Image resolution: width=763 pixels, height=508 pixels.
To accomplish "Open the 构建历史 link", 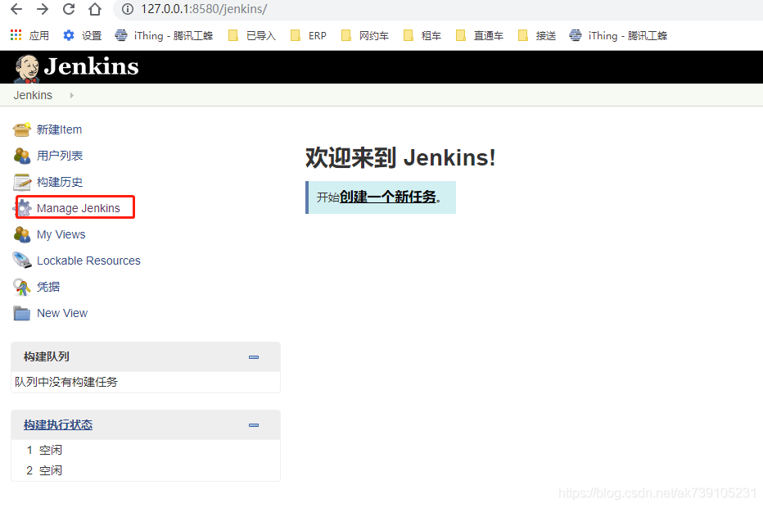I will [x=60, y=182].
